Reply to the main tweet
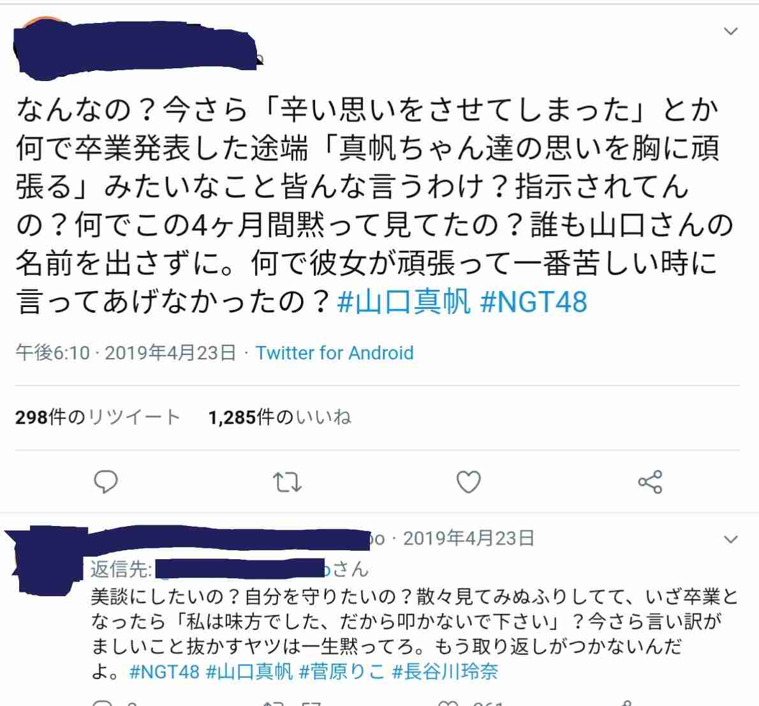The width and height of the screenshot is (759, 706). click(105, 482)
